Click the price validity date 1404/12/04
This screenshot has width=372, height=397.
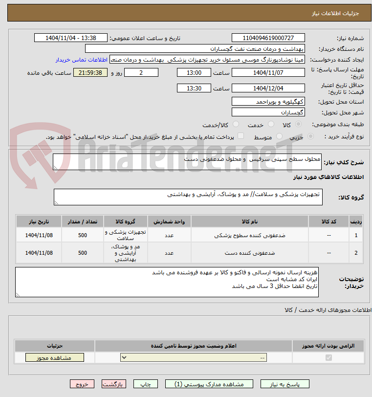(268, 88)
